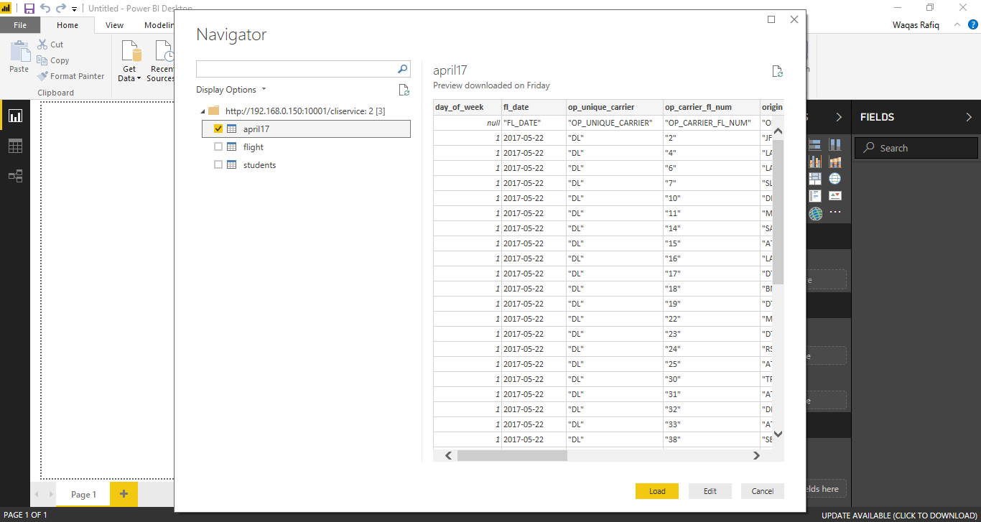Image resolution: width=981 pixels, height=522 pixels.
Task: Click the Copy icon in Clipboard group
Action: pyautogui.click(x=42, y=60)
